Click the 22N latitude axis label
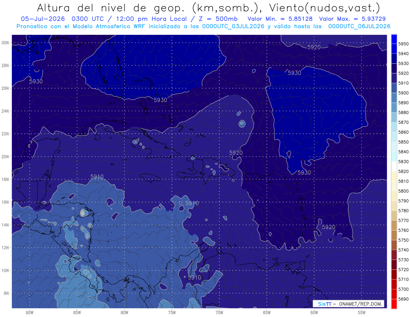The height and width of the screenshot is (317, 410). (x=5, y=134)
